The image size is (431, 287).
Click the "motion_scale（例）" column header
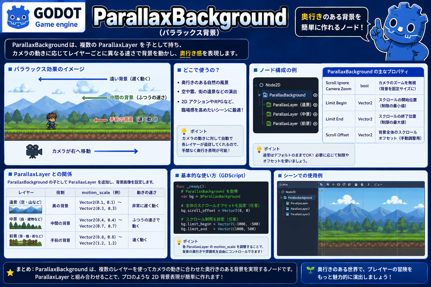pos(101,193)
